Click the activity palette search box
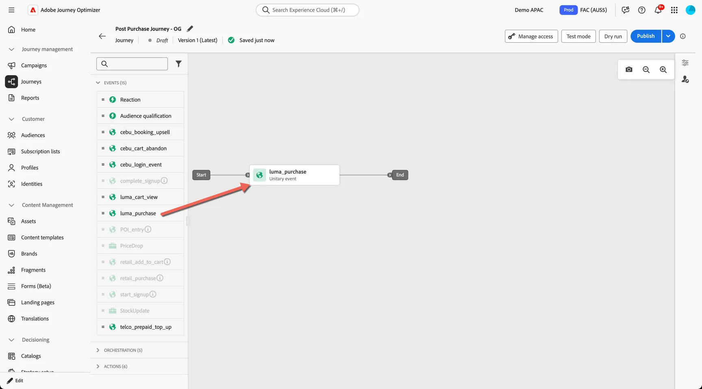This screenshot has height=389, width=702. [132, 64]
